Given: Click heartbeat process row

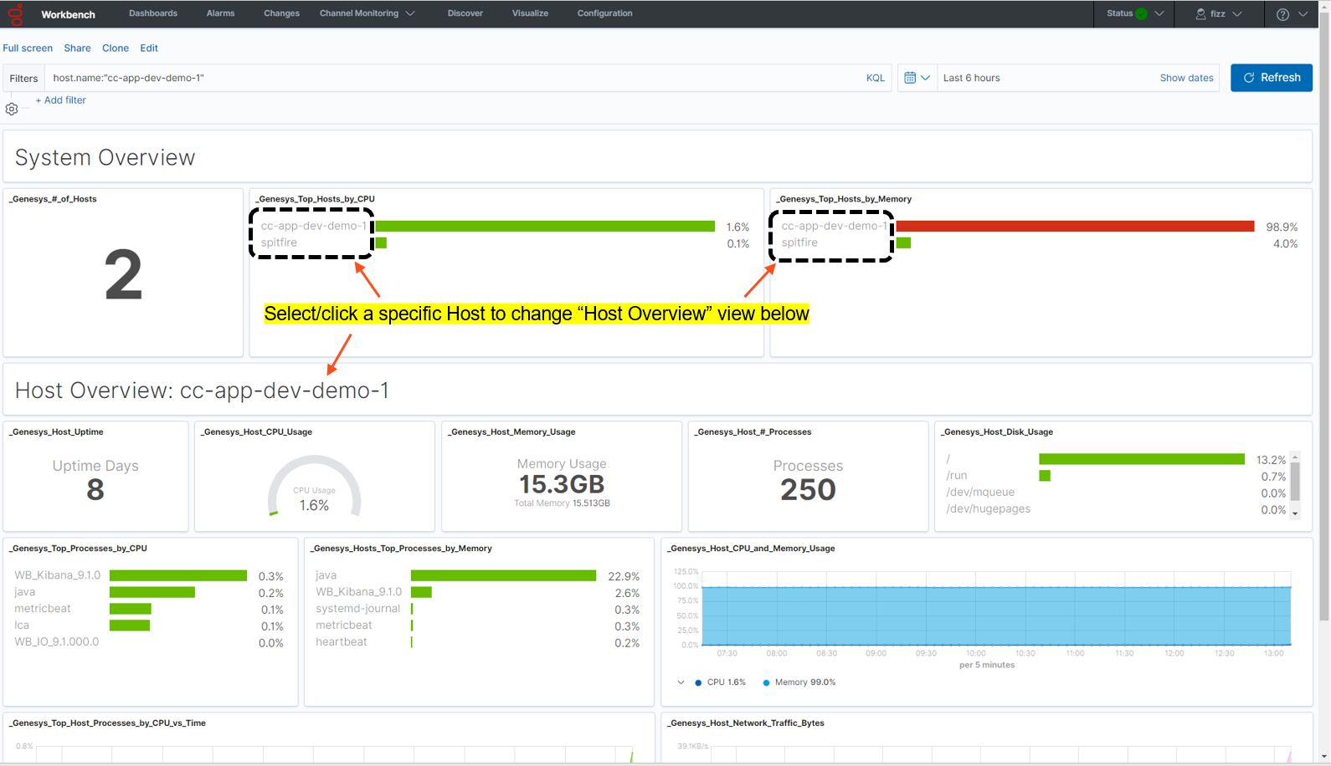Looking at the screenshot, I should pyautogui.click(x=477, y=642).
